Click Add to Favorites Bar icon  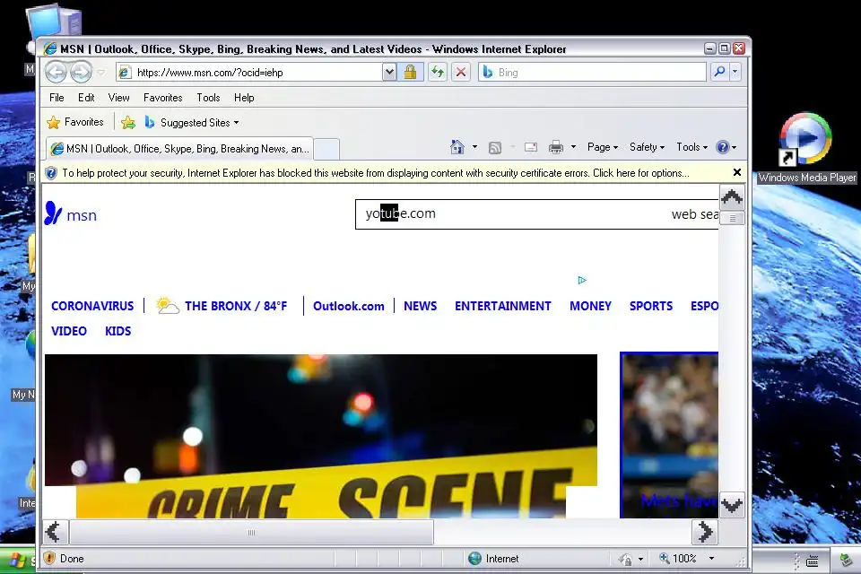point(128,123)
